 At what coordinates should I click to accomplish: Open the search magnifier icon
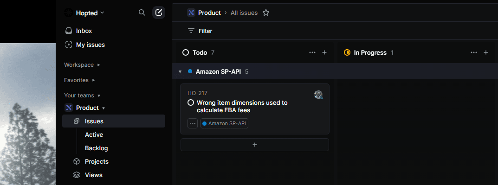[142, 13]
